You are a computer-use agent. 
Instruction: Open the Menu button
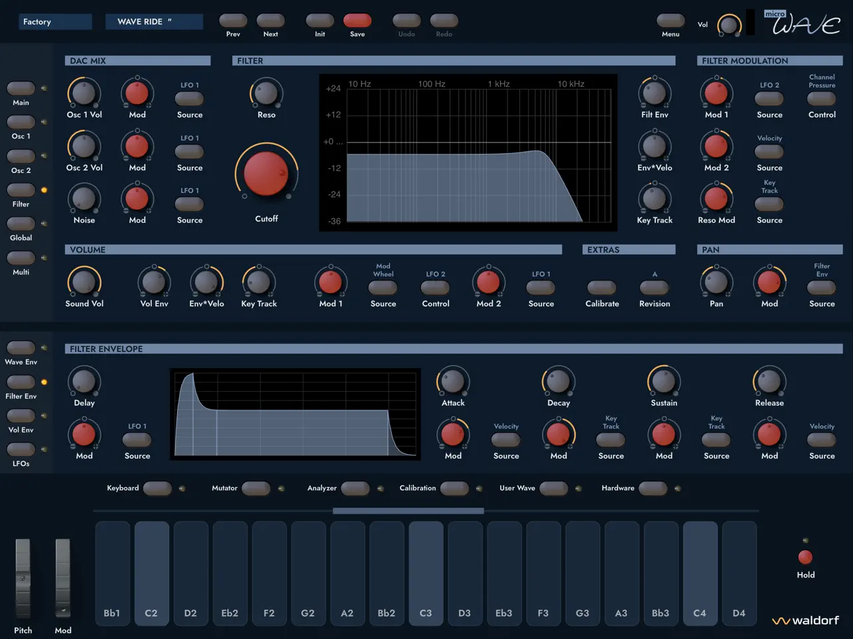pyautogui.click(x=671, y=21)
